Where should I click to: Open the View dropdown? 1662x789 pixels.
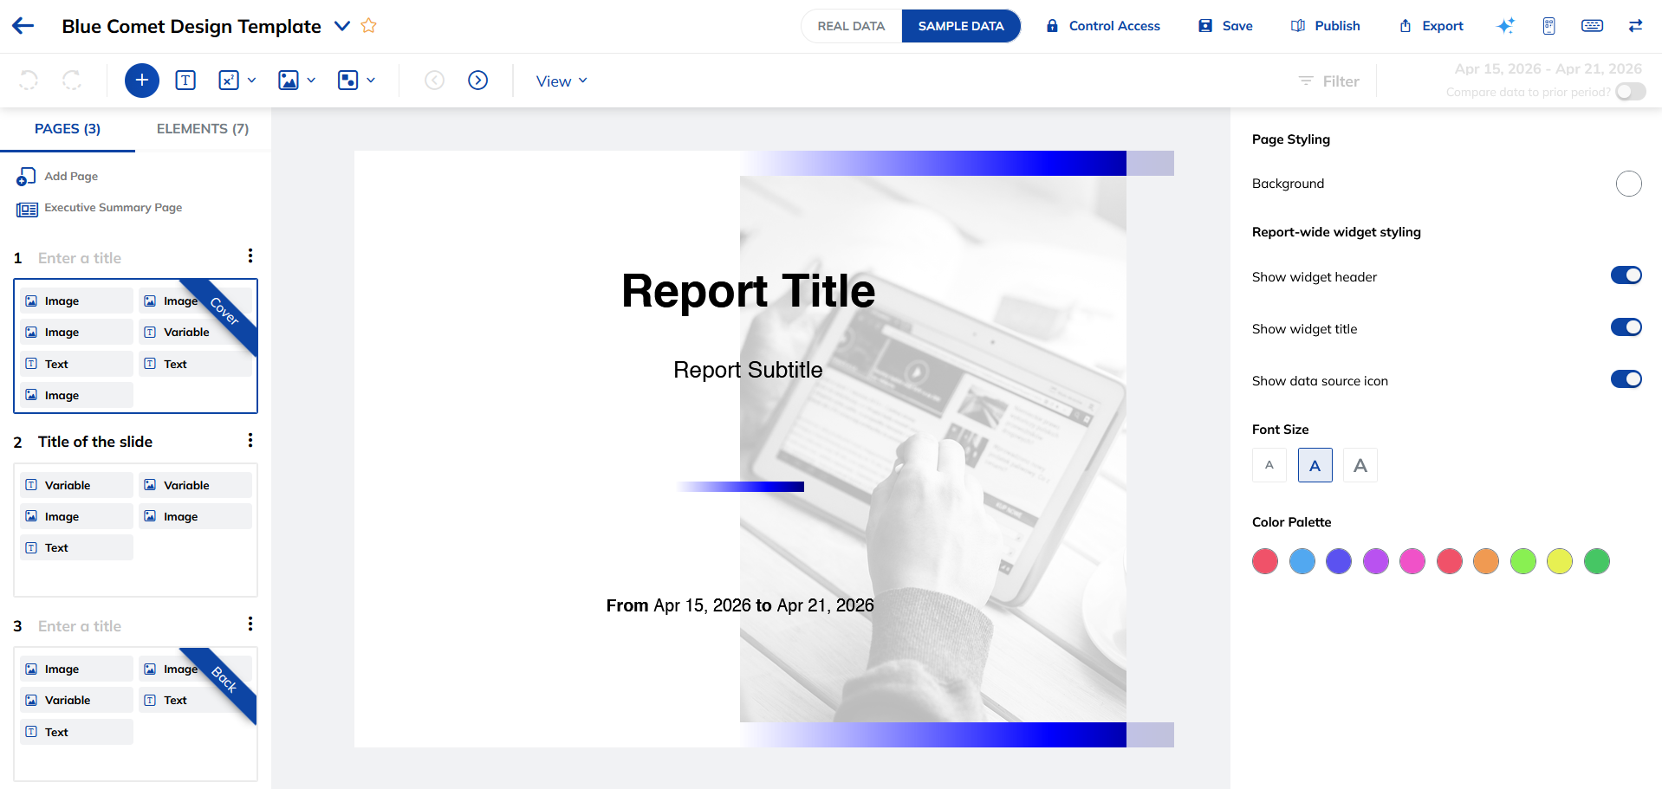click(x=562, y=81)
